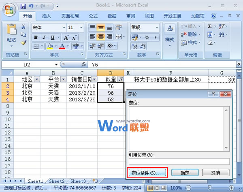Click the Paste clipboard icon
This screenshot has height=192, width=243.
(x=11, y=29)
